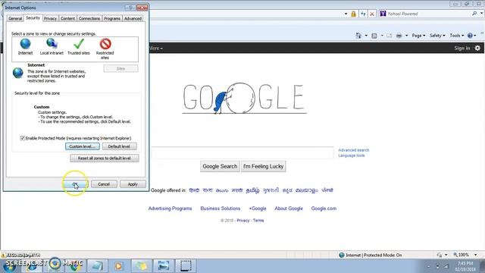Screen dimensions: 485x273
Task: Open the search provider dropdown arrow
Action: [x=482, y=14]
